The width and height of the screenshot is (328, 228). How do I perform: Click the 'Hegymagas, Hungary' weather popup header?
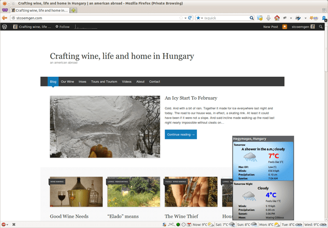(263, 139)
